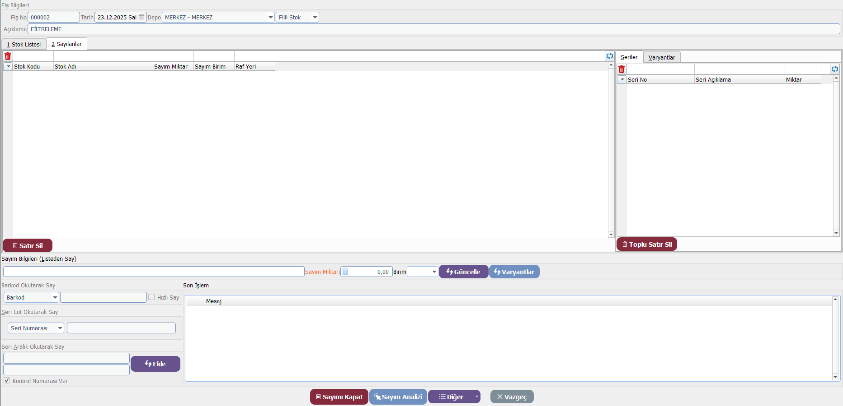Image resolution: width=843 pixels, height=406 pixels.
Task: Switch to the Varyantlar tab
Action: coord(661,57)
